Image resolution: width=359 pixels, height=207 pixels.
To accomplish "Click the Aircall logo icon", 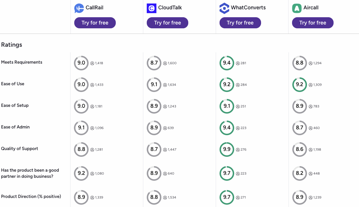I will point(297,8).
